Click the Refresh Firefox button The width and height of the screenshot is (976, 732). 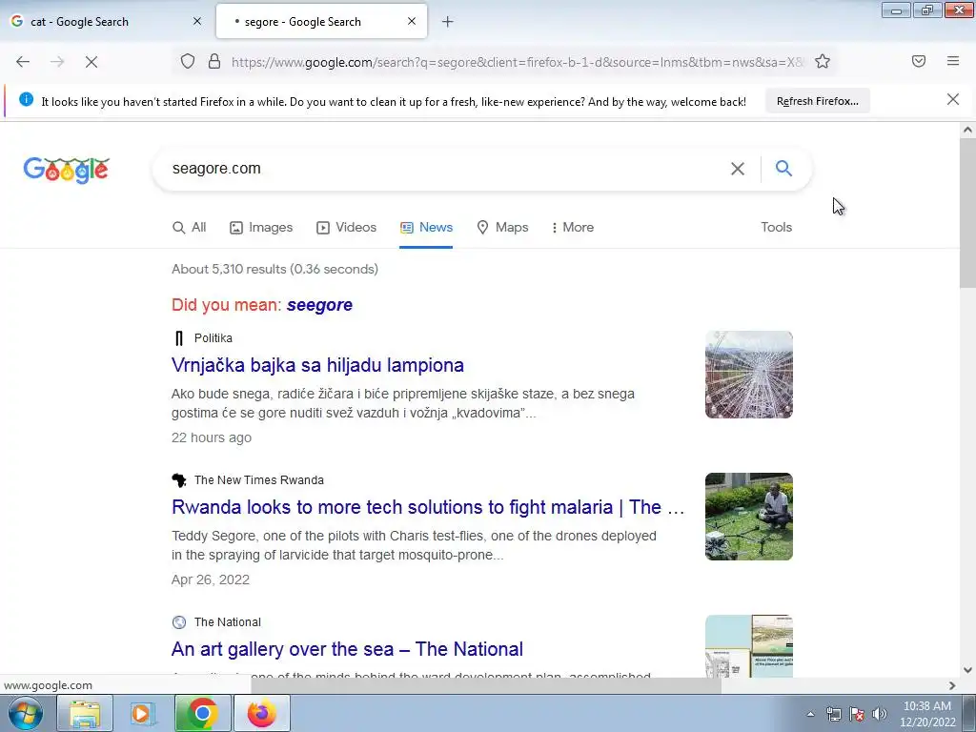point(817,101)
